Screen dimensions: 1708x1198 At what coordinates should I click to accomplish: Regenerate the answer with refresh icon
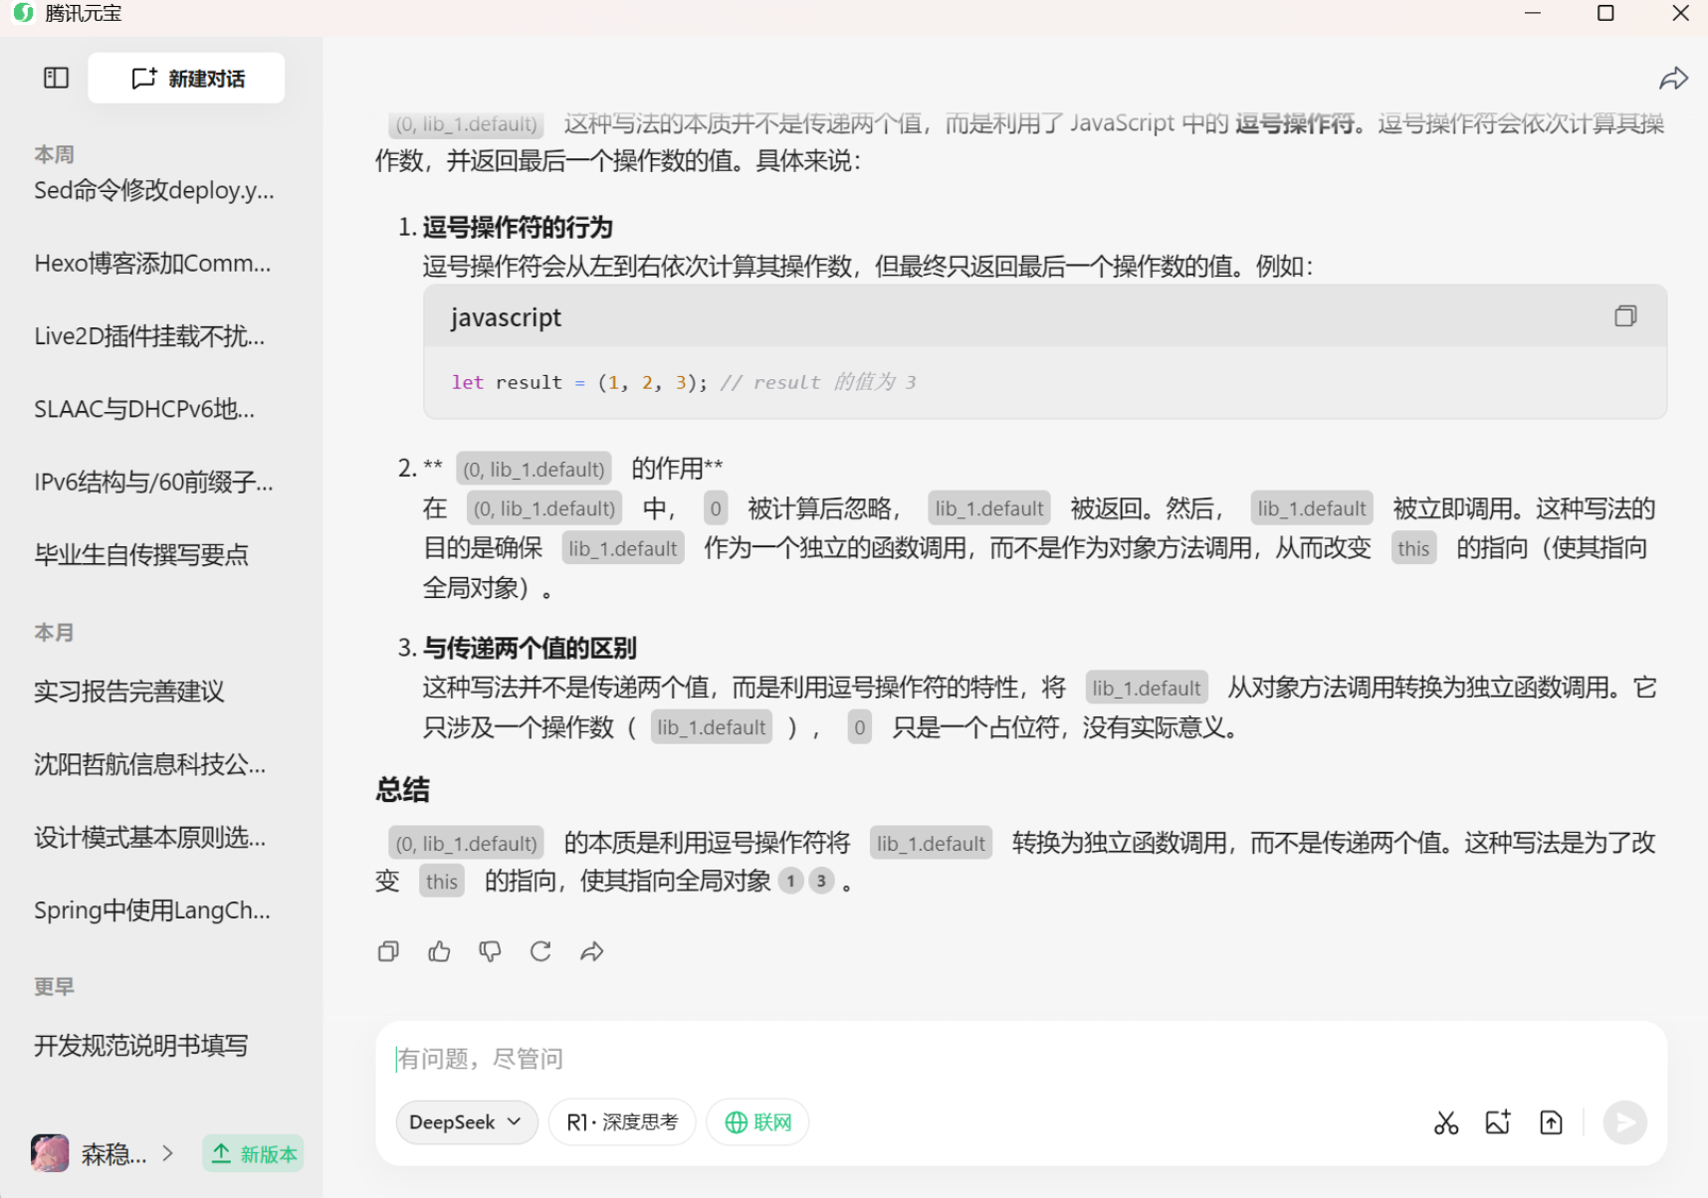(540, 951)
